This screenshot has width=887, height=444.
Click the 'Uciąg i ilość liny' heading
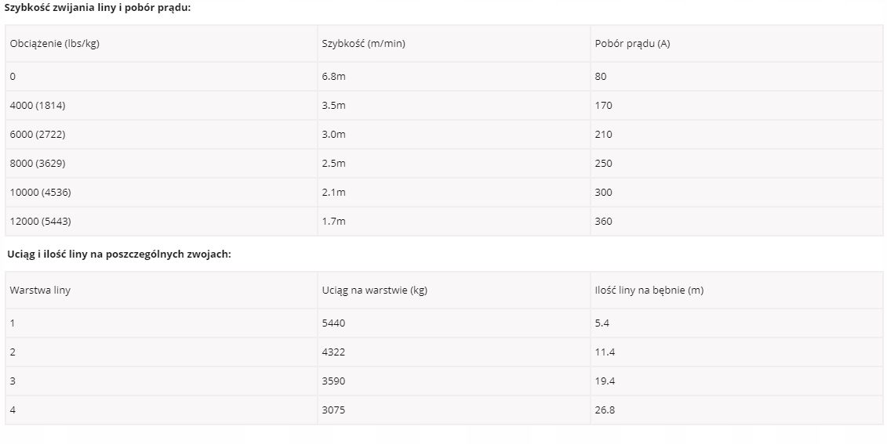[118, 254]
